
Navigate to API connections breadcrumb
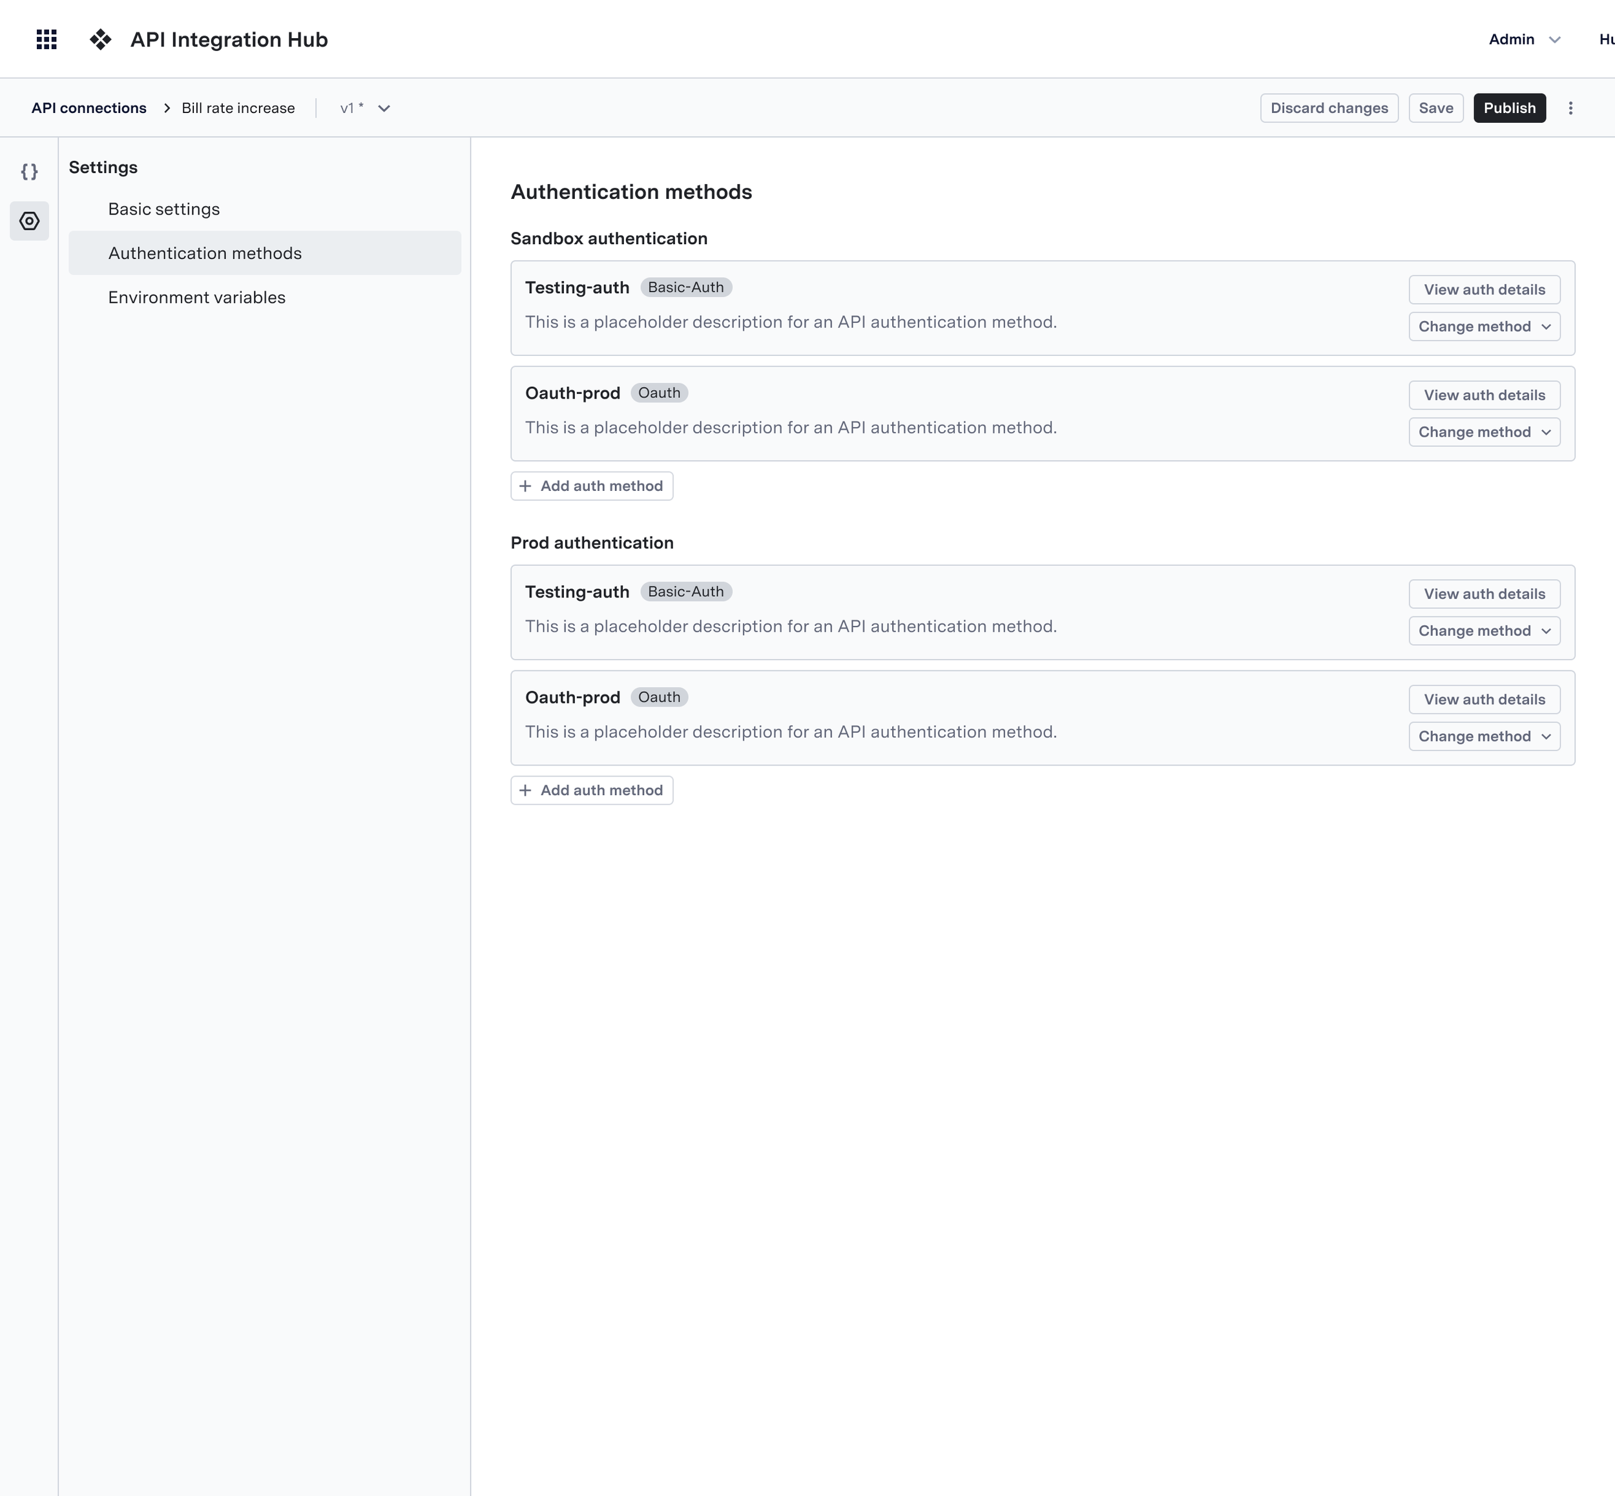[x=89, y=109]
